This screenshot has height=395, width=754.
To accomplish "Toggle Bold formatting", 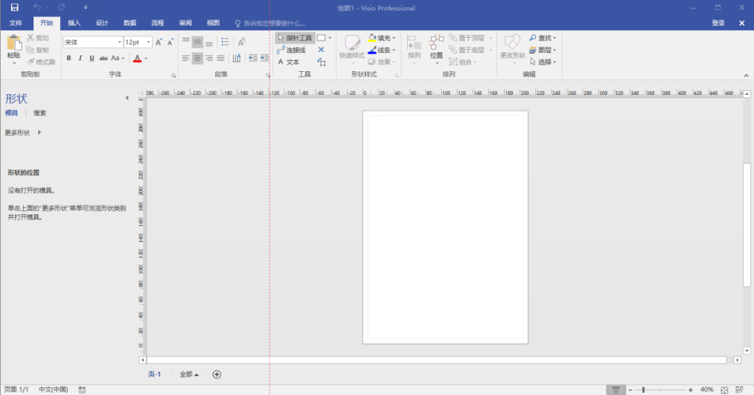I will [68, 58].
